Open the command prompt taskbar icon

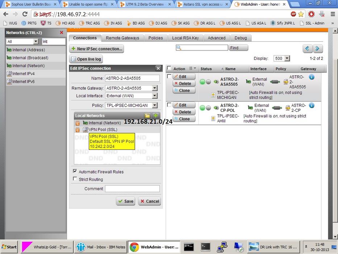pyautogui.click(x=189, y=247)
